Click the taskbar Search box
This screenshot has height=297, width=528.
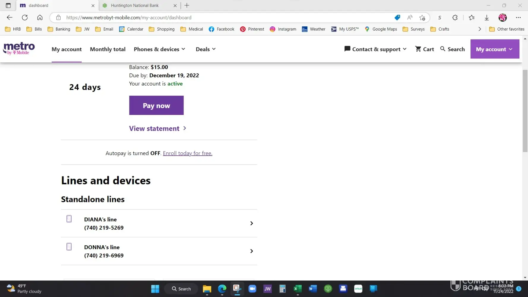181,289
